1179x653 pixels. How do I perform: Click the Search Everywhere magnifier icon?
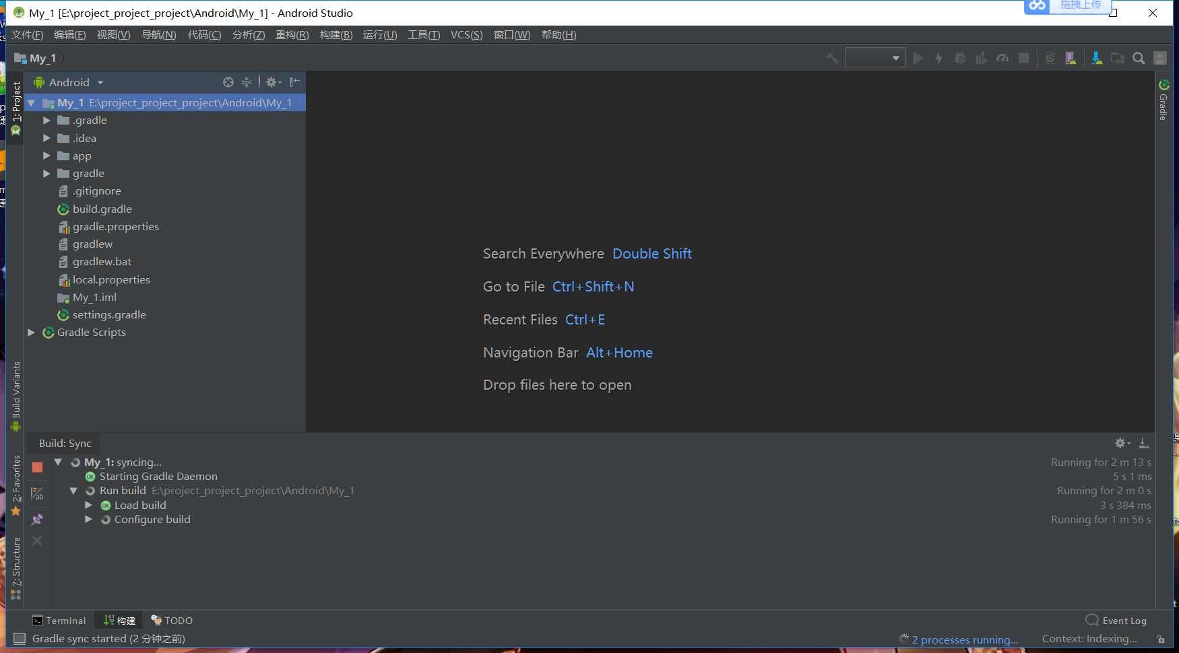tap(1139, 59)
